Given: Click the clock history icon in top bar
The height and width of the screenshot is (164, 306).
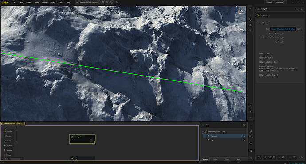Looking at the screenshot, I should click(x=111, y=2).
